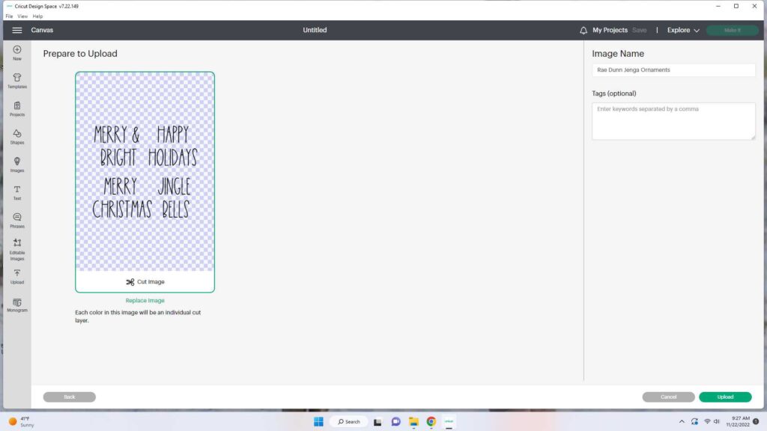This screenshot has width=767, height=431.
Task: Launch Chrome from the taskbar
Action: tap(431, 421)
